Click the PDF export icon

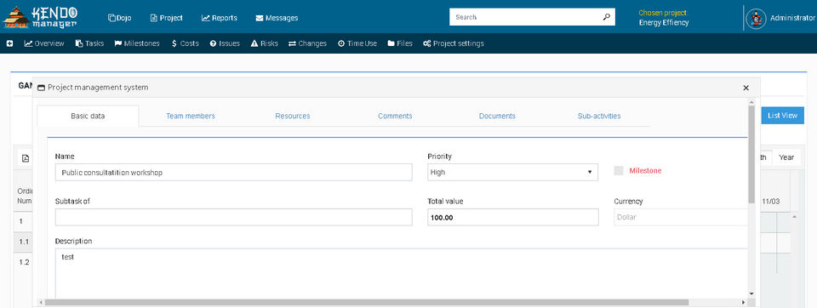click(x=26, y=158)
